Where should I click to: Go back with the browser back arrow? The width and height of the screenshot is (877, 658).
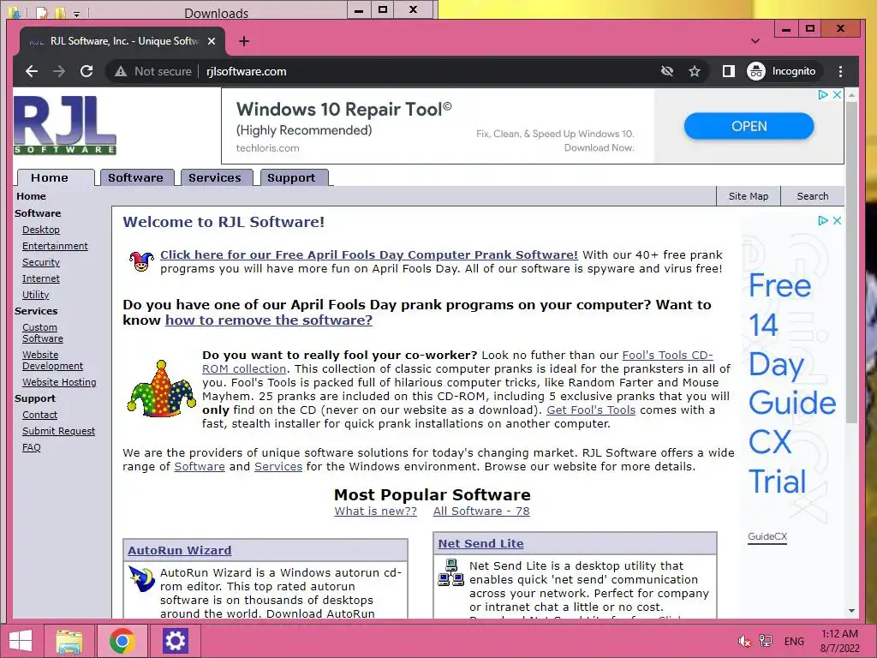(x=32, y=71)
